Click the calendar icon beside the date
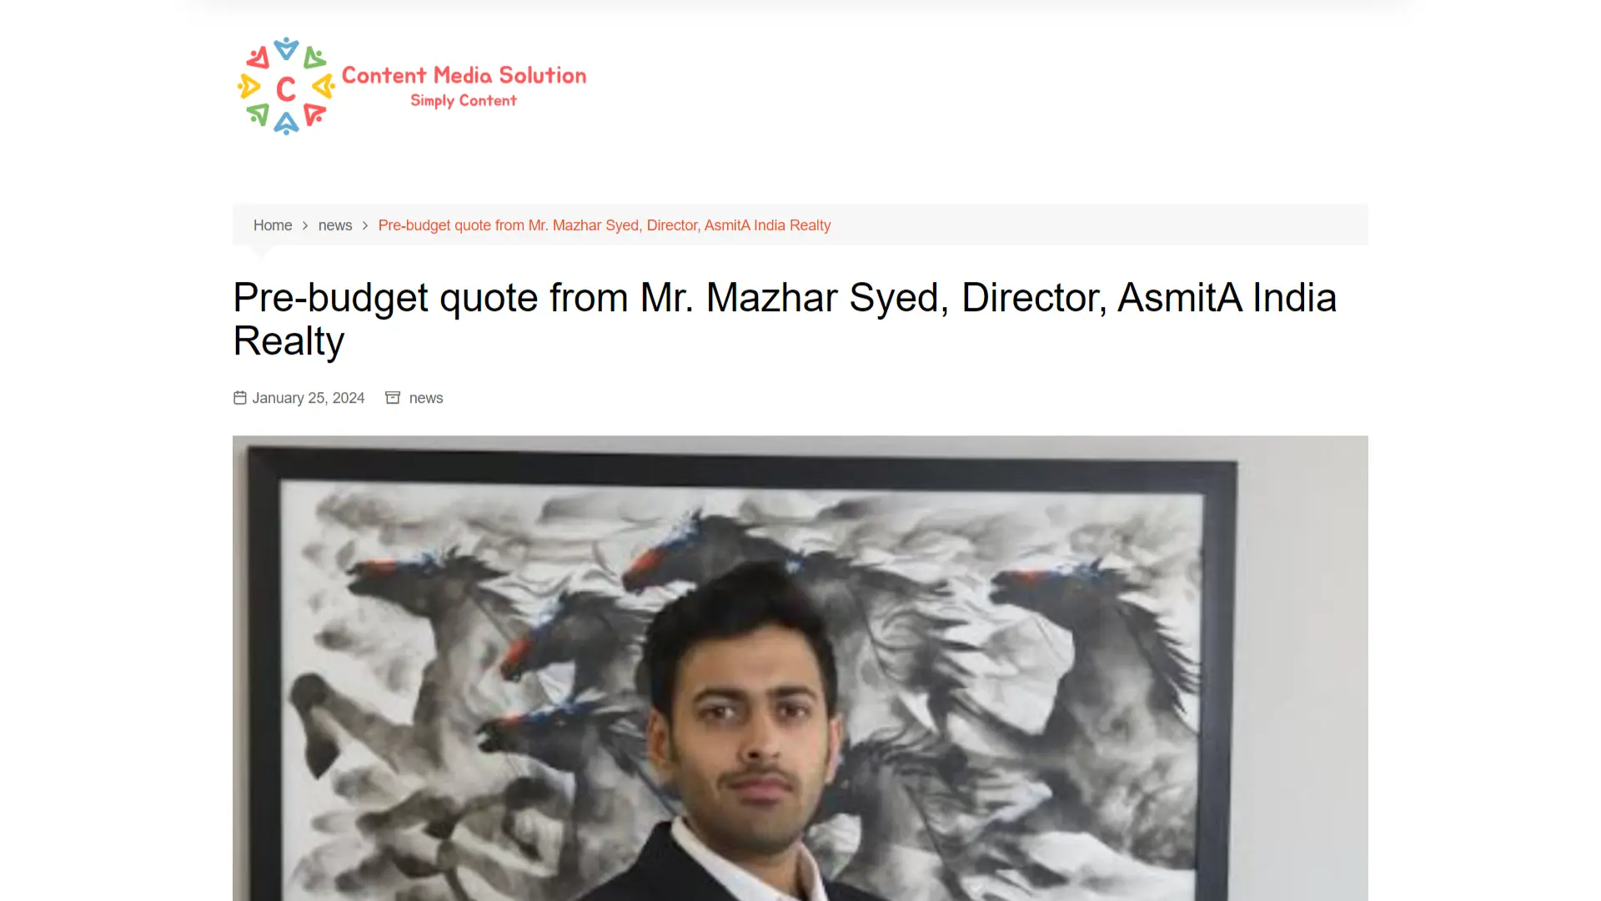1601x901 pixels. tap(240, 398)
